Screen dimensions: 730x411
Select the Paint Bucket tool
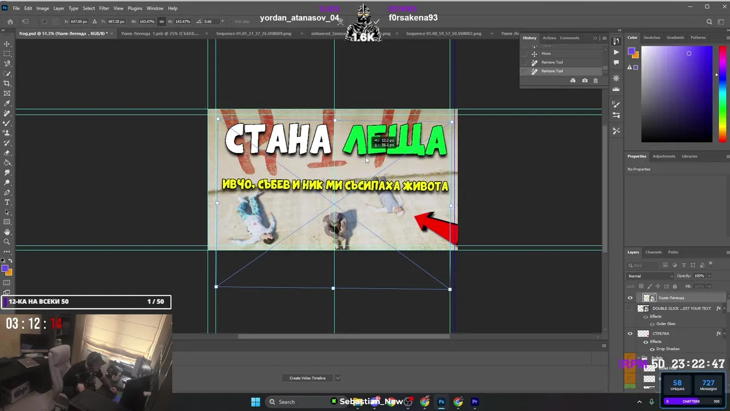[x=7, y=163]
